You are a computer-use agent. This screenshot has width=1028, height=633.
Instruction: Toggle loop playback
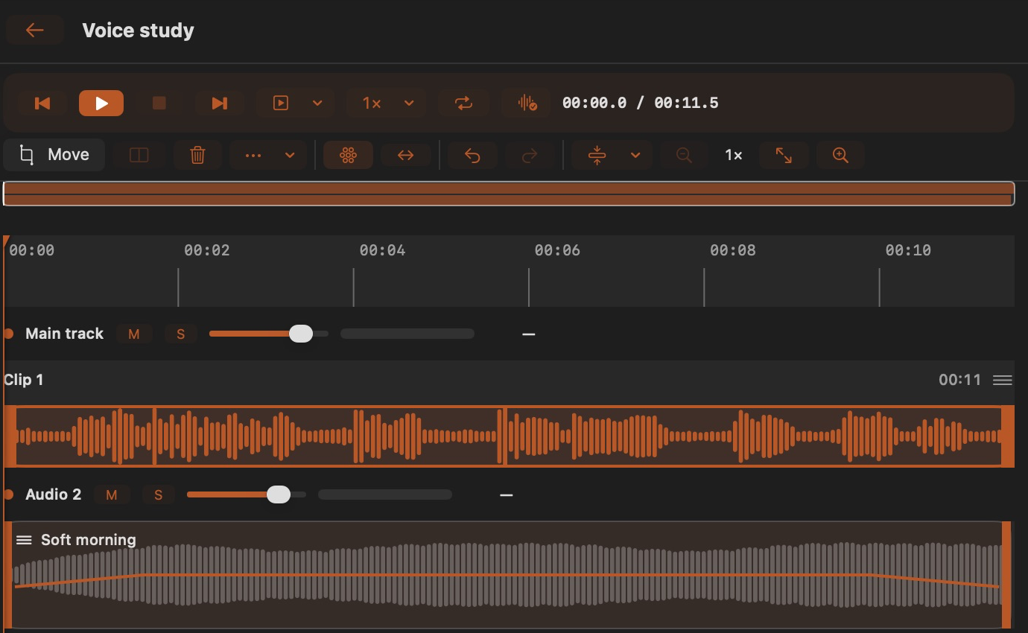463,103
